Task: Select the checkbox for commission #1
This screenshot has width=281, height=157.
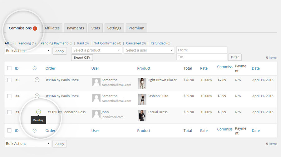Action: tap(9, 112)
